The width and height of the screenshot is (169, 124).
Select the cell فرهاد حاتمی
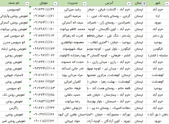tap(72, 88)
